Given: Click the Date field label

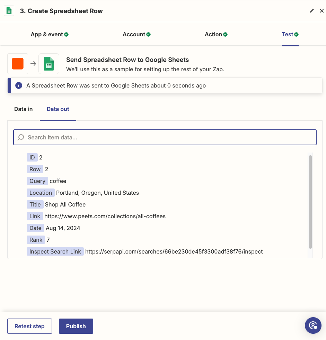Looking at the screenshot, I should coord(35,228).
